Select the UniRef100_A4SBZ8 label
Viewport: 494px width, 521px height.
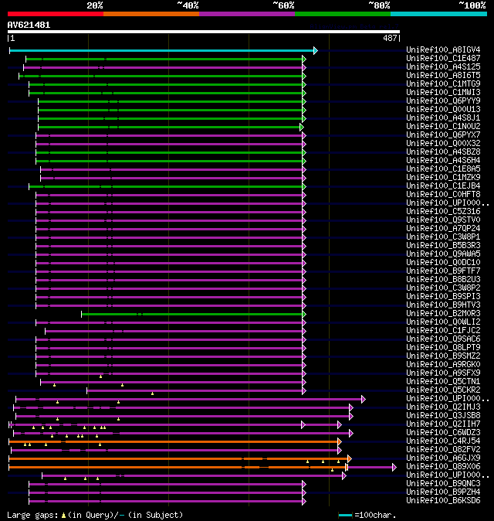click(443, 152)
